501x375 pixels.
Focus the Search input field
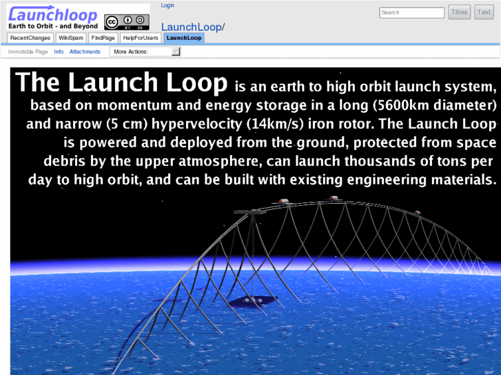412,12
